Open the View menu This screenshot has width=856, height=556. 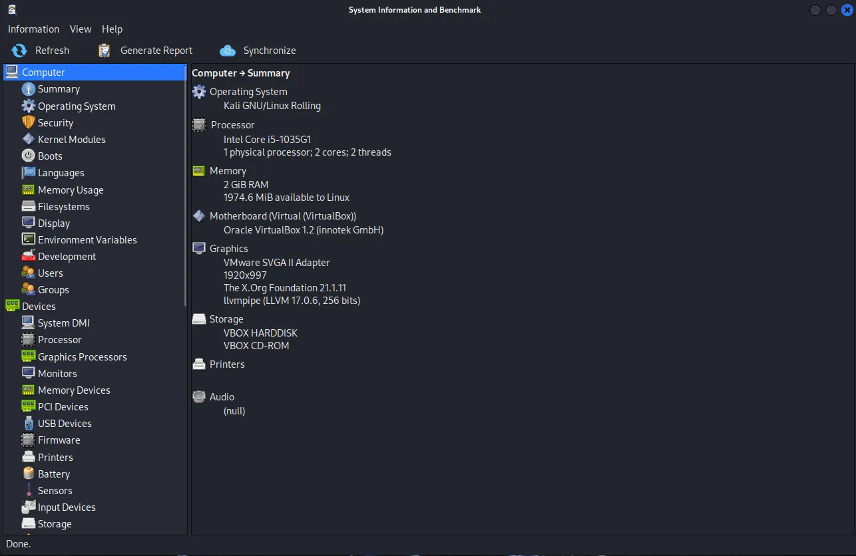tap(81, 29)
